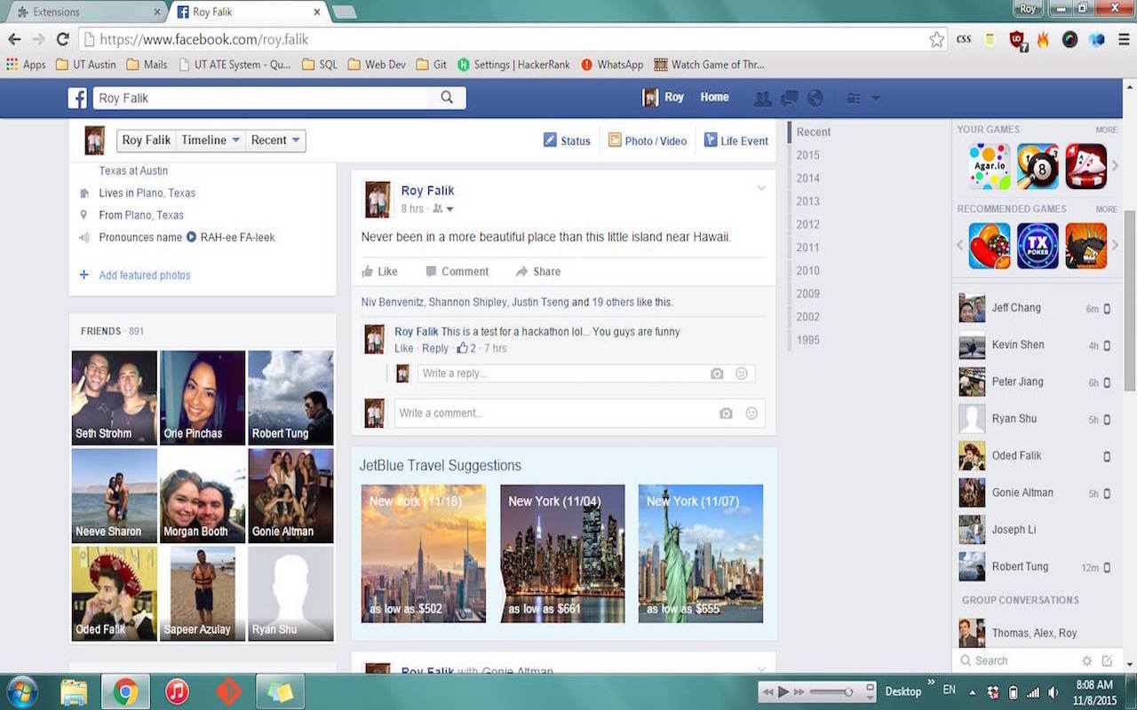
Task: Launch the 8 Ball Pool game icon
Action: coord(1038,166)
